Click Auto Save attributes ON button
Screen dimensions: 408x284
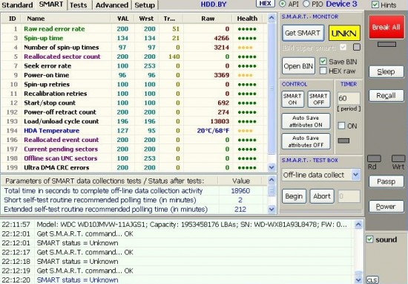(306, 121)
